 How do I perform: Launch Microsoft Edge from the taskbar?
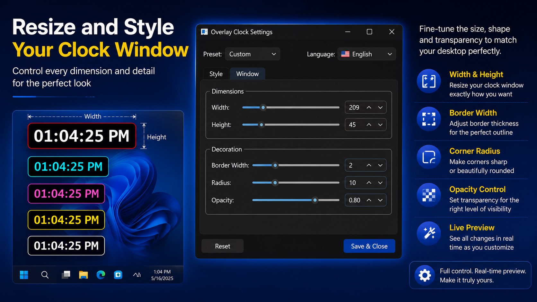click(101, 275)
